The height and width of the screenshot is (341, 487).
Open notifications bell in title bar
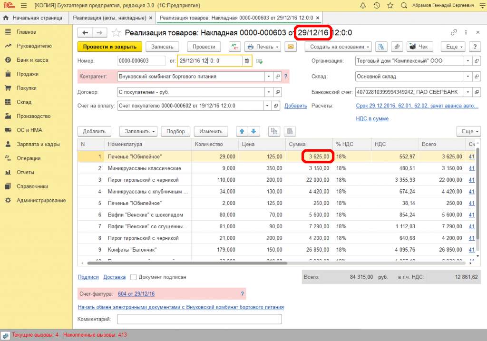pyautogui.click(x=363, y=6)
